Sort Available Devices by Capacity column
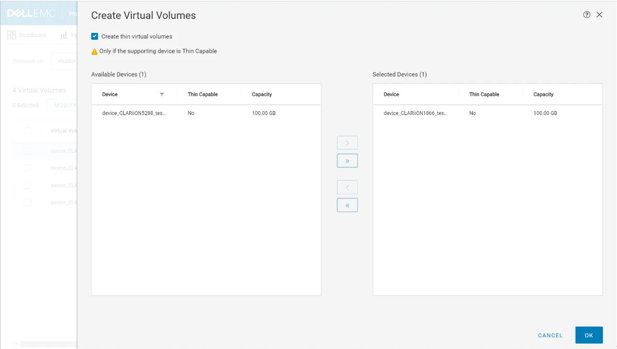The image size is (617, 349). (262, 95)
